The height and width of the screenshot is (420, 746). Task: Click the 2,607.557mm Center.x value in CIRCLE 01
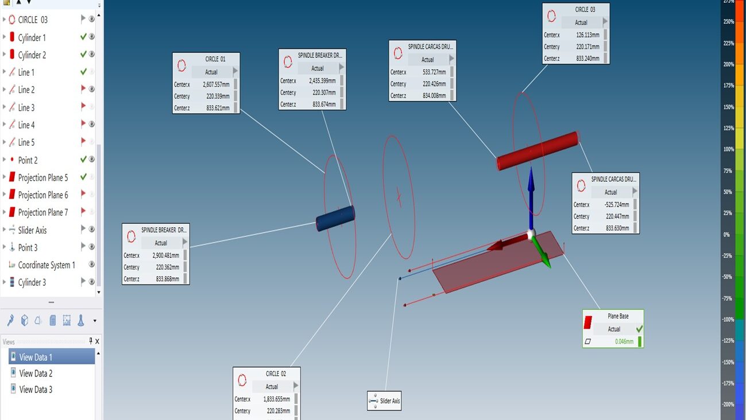(216, 84)
